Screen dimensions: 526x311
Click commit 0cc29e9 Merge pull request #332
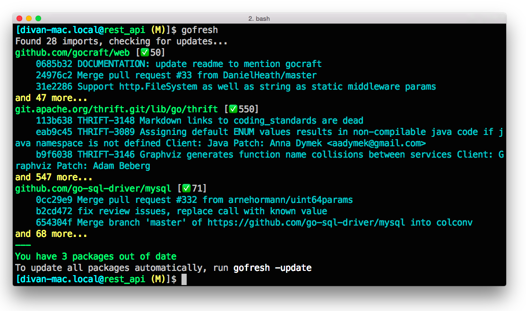click(194, 200)
